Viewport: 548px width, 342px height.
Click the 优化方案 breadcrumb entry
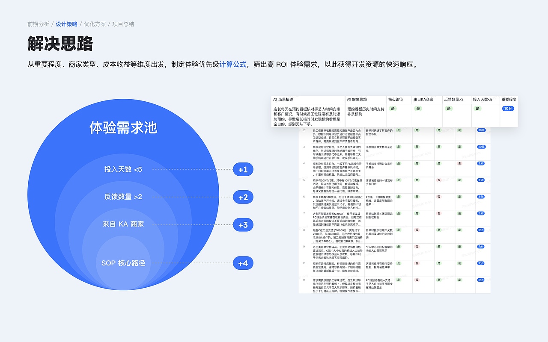click(94, 24)
